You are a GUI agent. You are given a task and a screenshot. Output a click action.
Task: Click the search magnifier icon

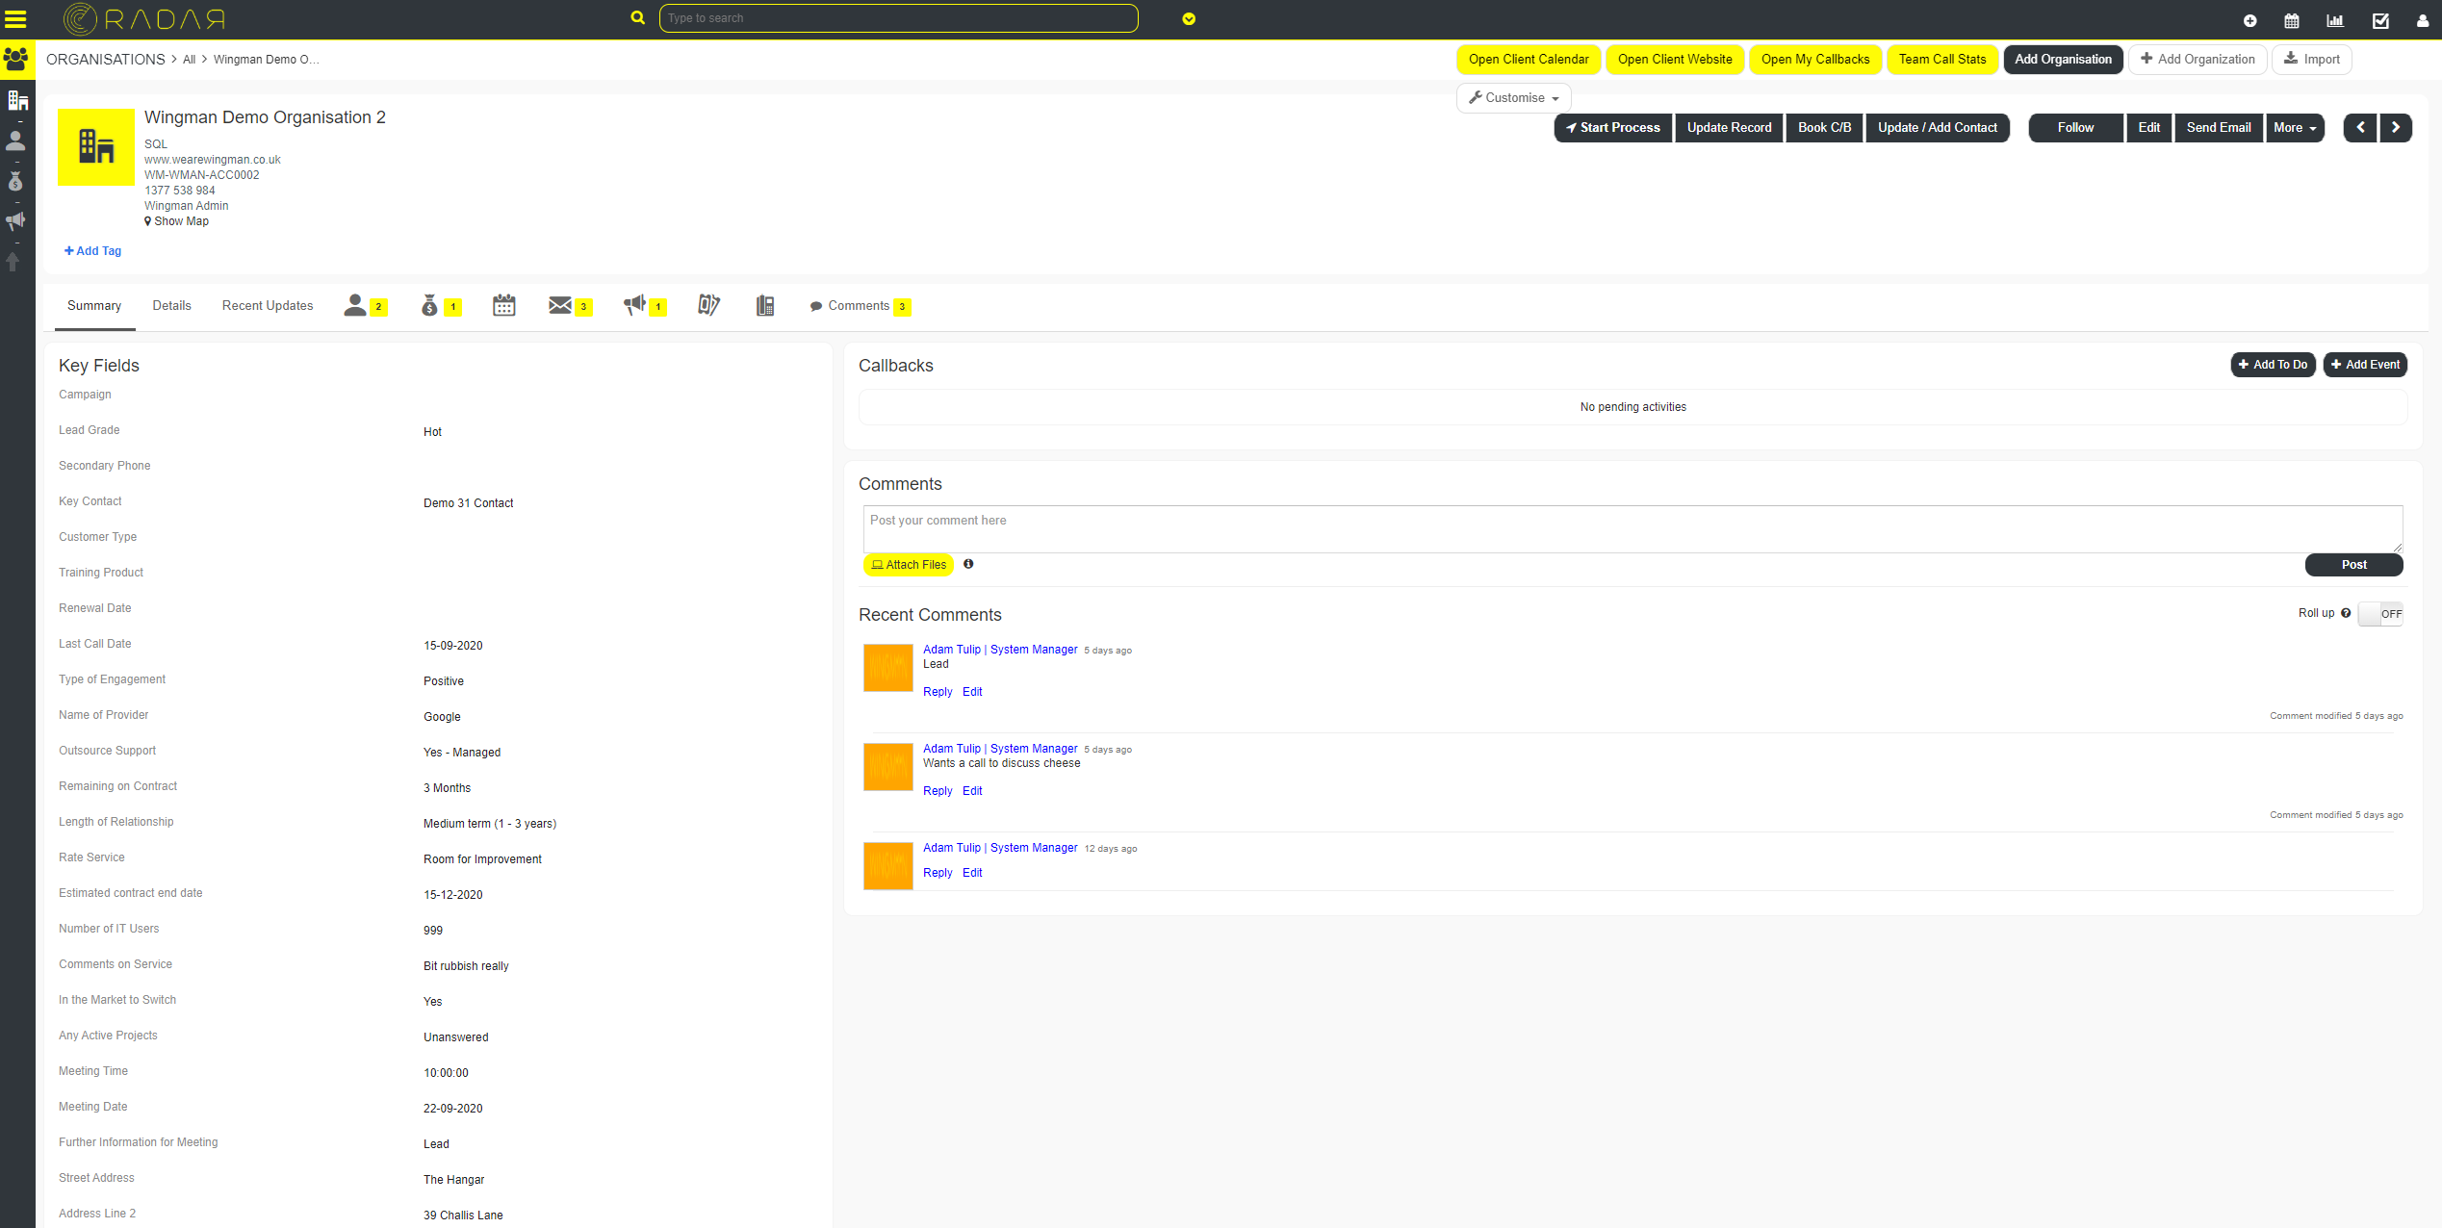[637, 17]
